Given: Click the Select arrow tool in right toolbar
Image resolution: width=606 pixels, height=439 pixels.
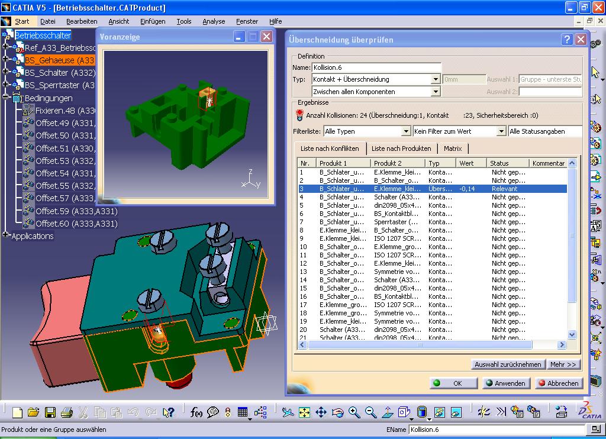Looking at the screenshot, I should [x=595, y=72].
